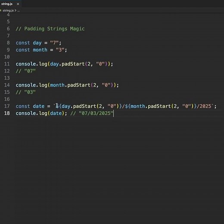Image resolution: width=224 pixels, height=224 pixels.
Task: Click line number 18 in the gutter
Action: point(7,113)
